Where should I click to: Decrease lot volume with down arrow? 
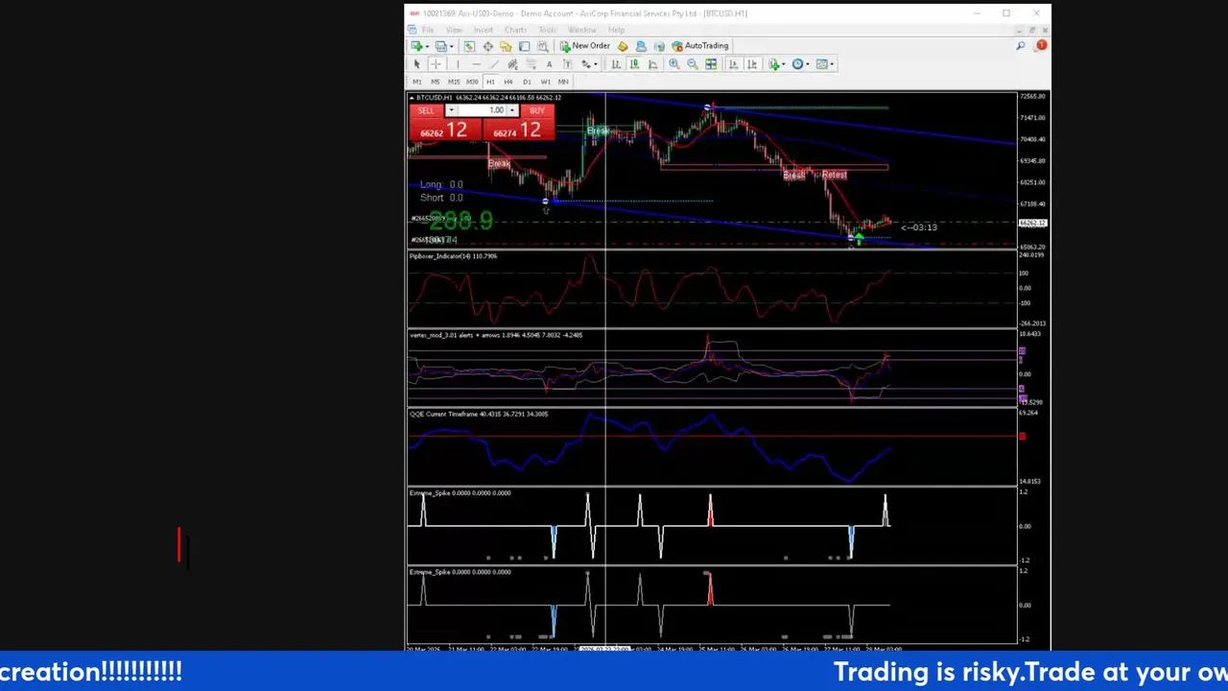[451, 110]
